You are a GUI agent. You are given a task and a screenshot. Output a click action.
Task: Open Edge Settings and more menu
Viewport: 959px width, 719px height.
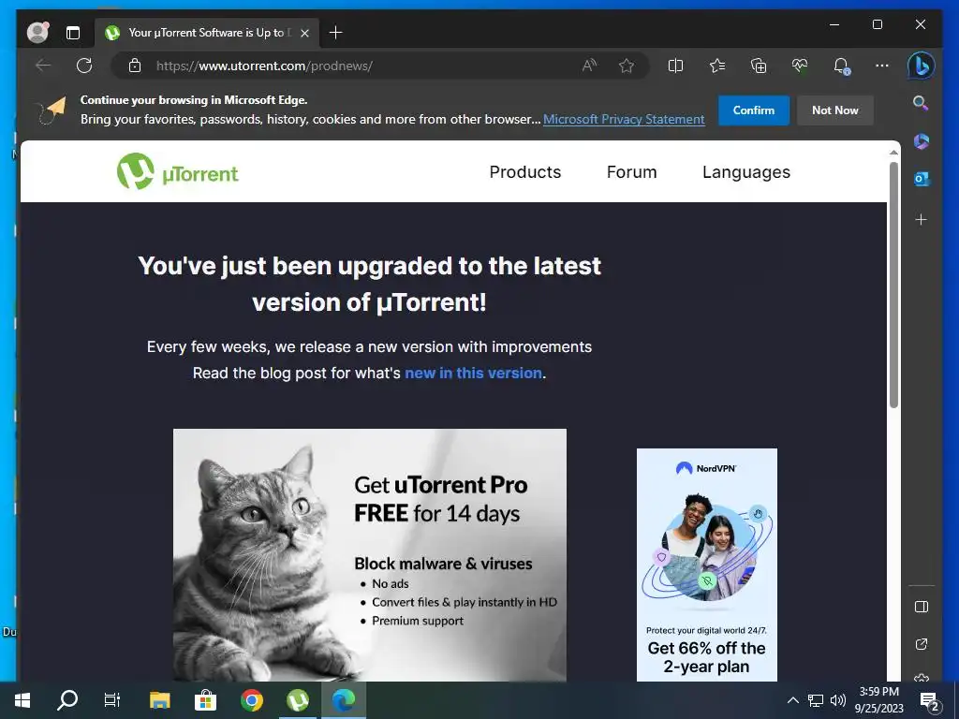point(882,66)
